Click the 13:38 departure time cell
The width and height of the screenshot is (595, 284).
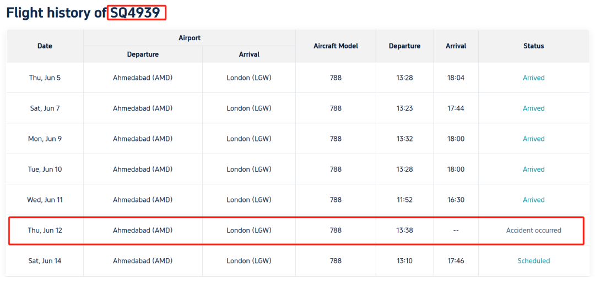[x=404, y=231]
